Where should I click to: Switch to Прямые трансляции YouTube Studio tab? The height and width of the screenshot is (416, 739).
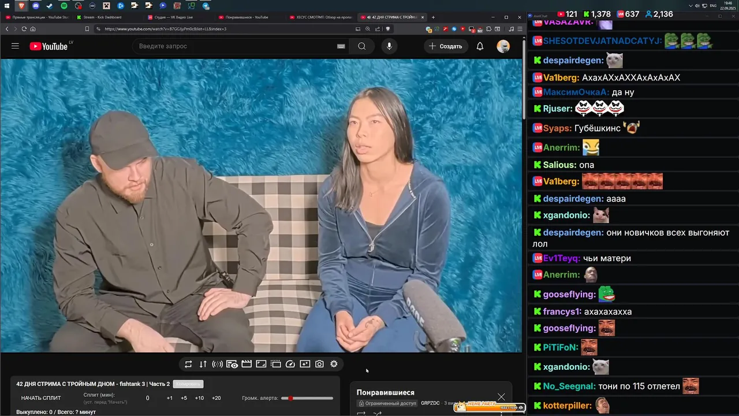(38, 17)
